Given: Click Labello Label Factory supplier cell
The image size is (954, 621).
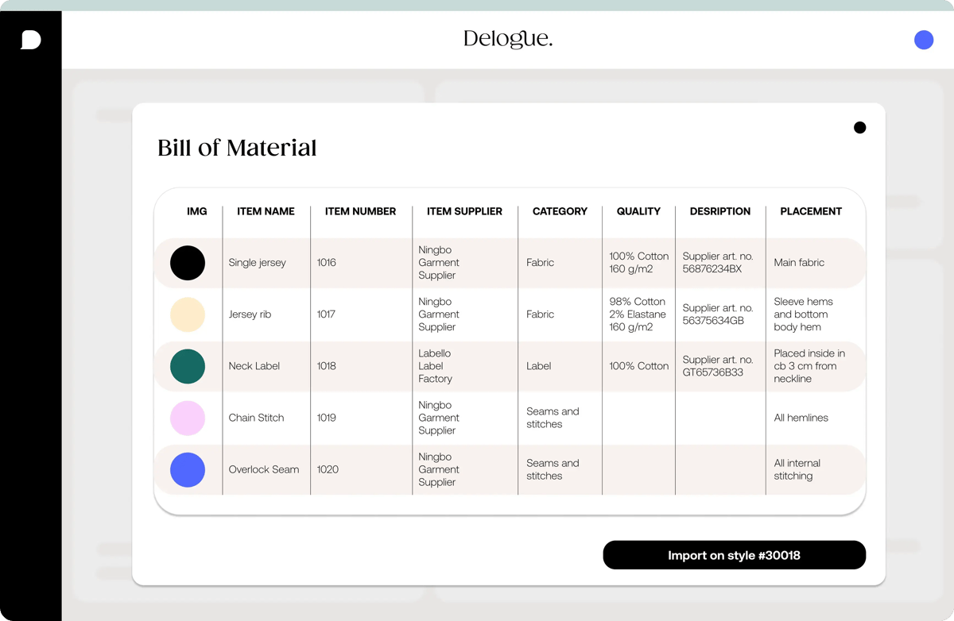Looking at the screenshot, I should point(436,366).
